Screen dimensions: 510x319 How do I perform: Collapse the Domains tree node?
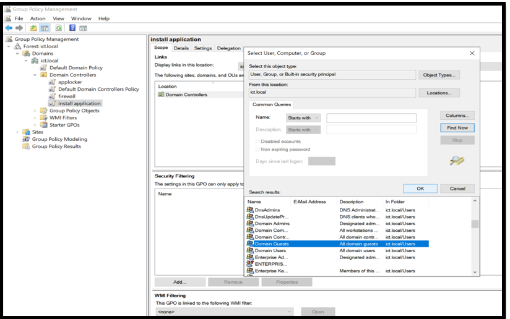(17, 53)
